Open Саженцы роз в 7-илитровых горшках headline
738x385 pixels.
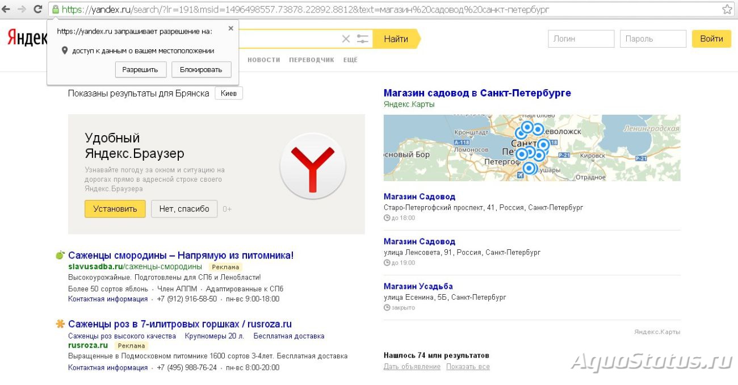coord(180,324)
